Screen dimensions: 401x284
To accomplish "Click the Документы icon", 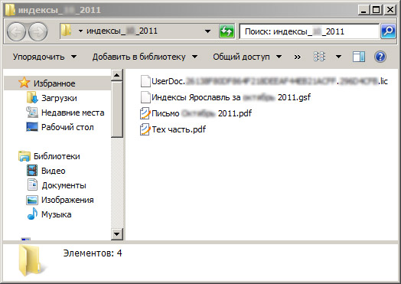I will tap(32, 184).
